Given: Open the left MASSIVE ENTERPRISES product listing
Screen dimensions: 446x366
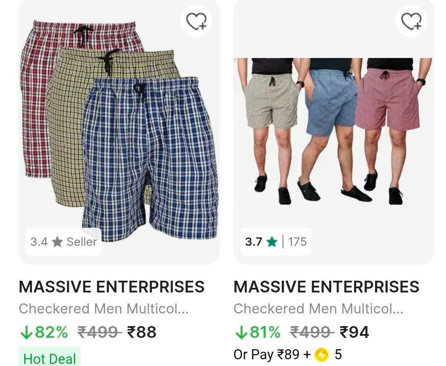Looking at the screenshot, I should click(111, 287).
